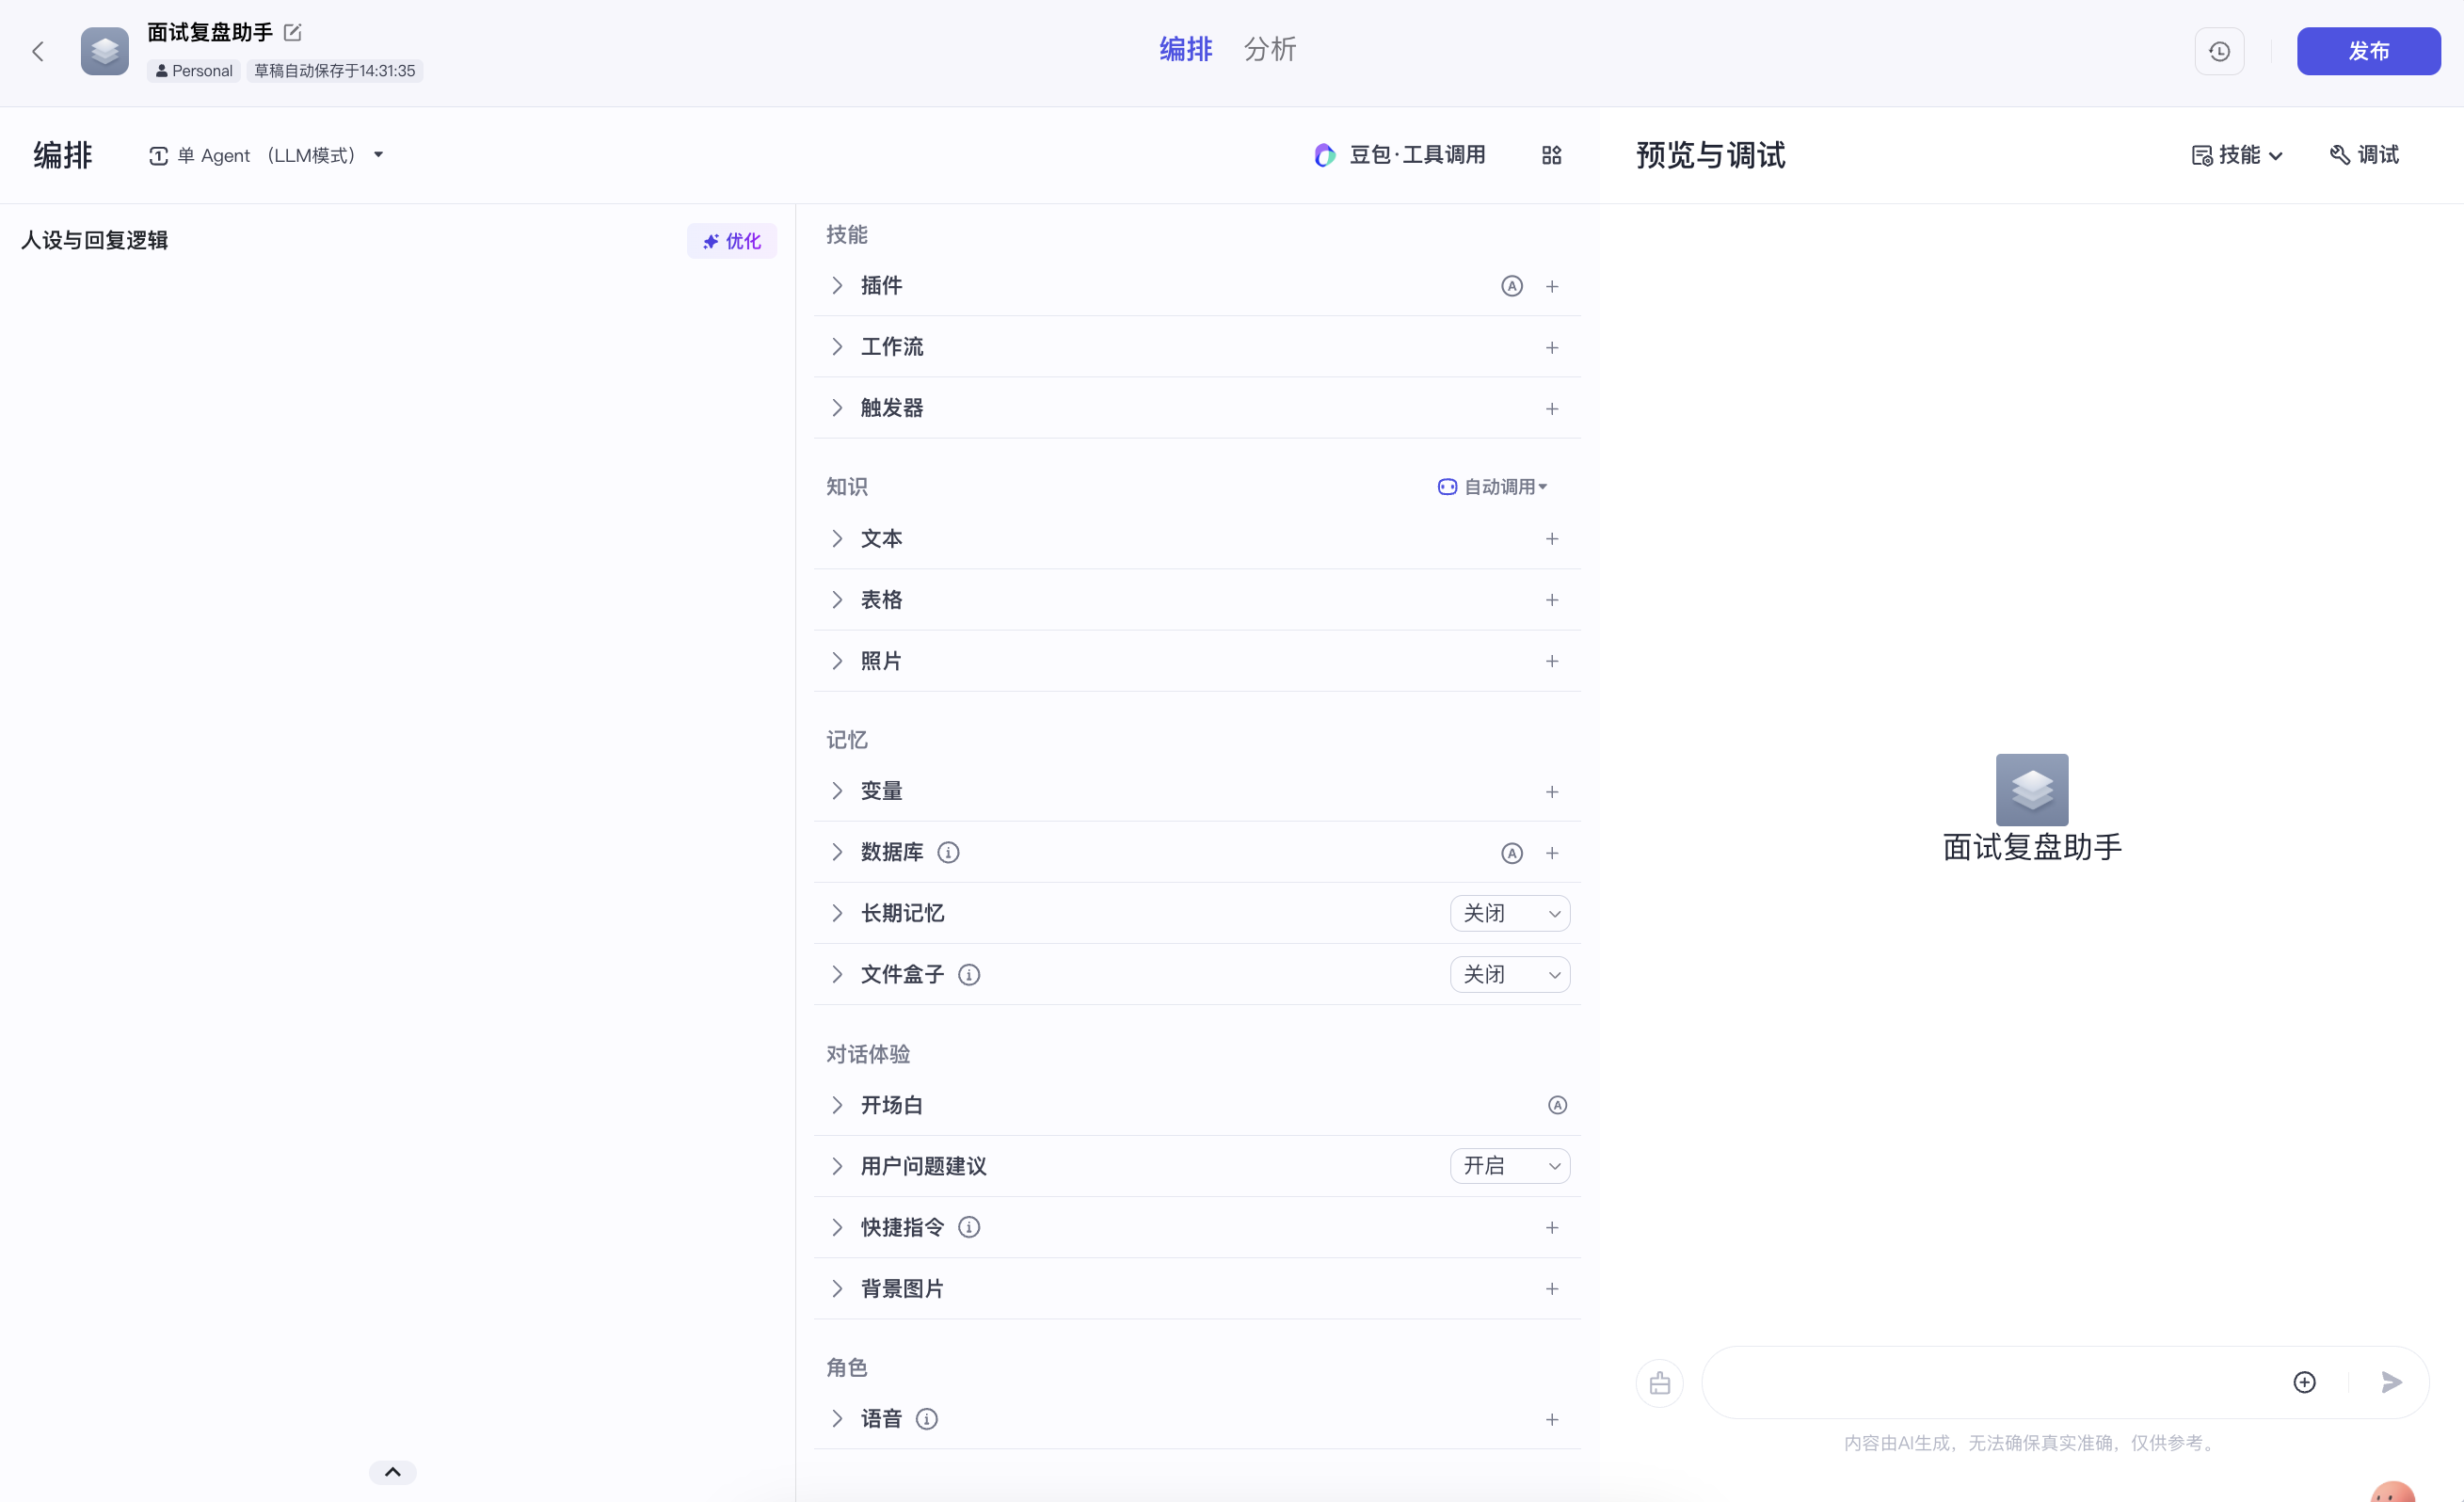The height and width of the screenshot is (1502, 2464).
Task: Click the 面试复盘助手 app icon in preview
Action: pos(2031,787)
